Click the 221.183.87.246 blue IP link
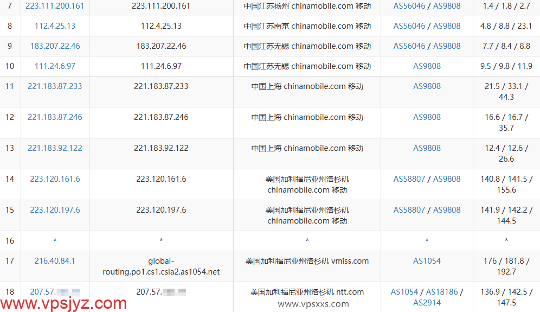 point(55,117)
